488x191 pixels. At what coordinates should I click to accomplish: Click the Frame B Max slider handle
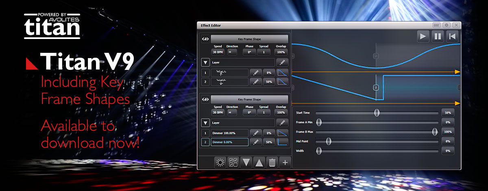(435, 132)
